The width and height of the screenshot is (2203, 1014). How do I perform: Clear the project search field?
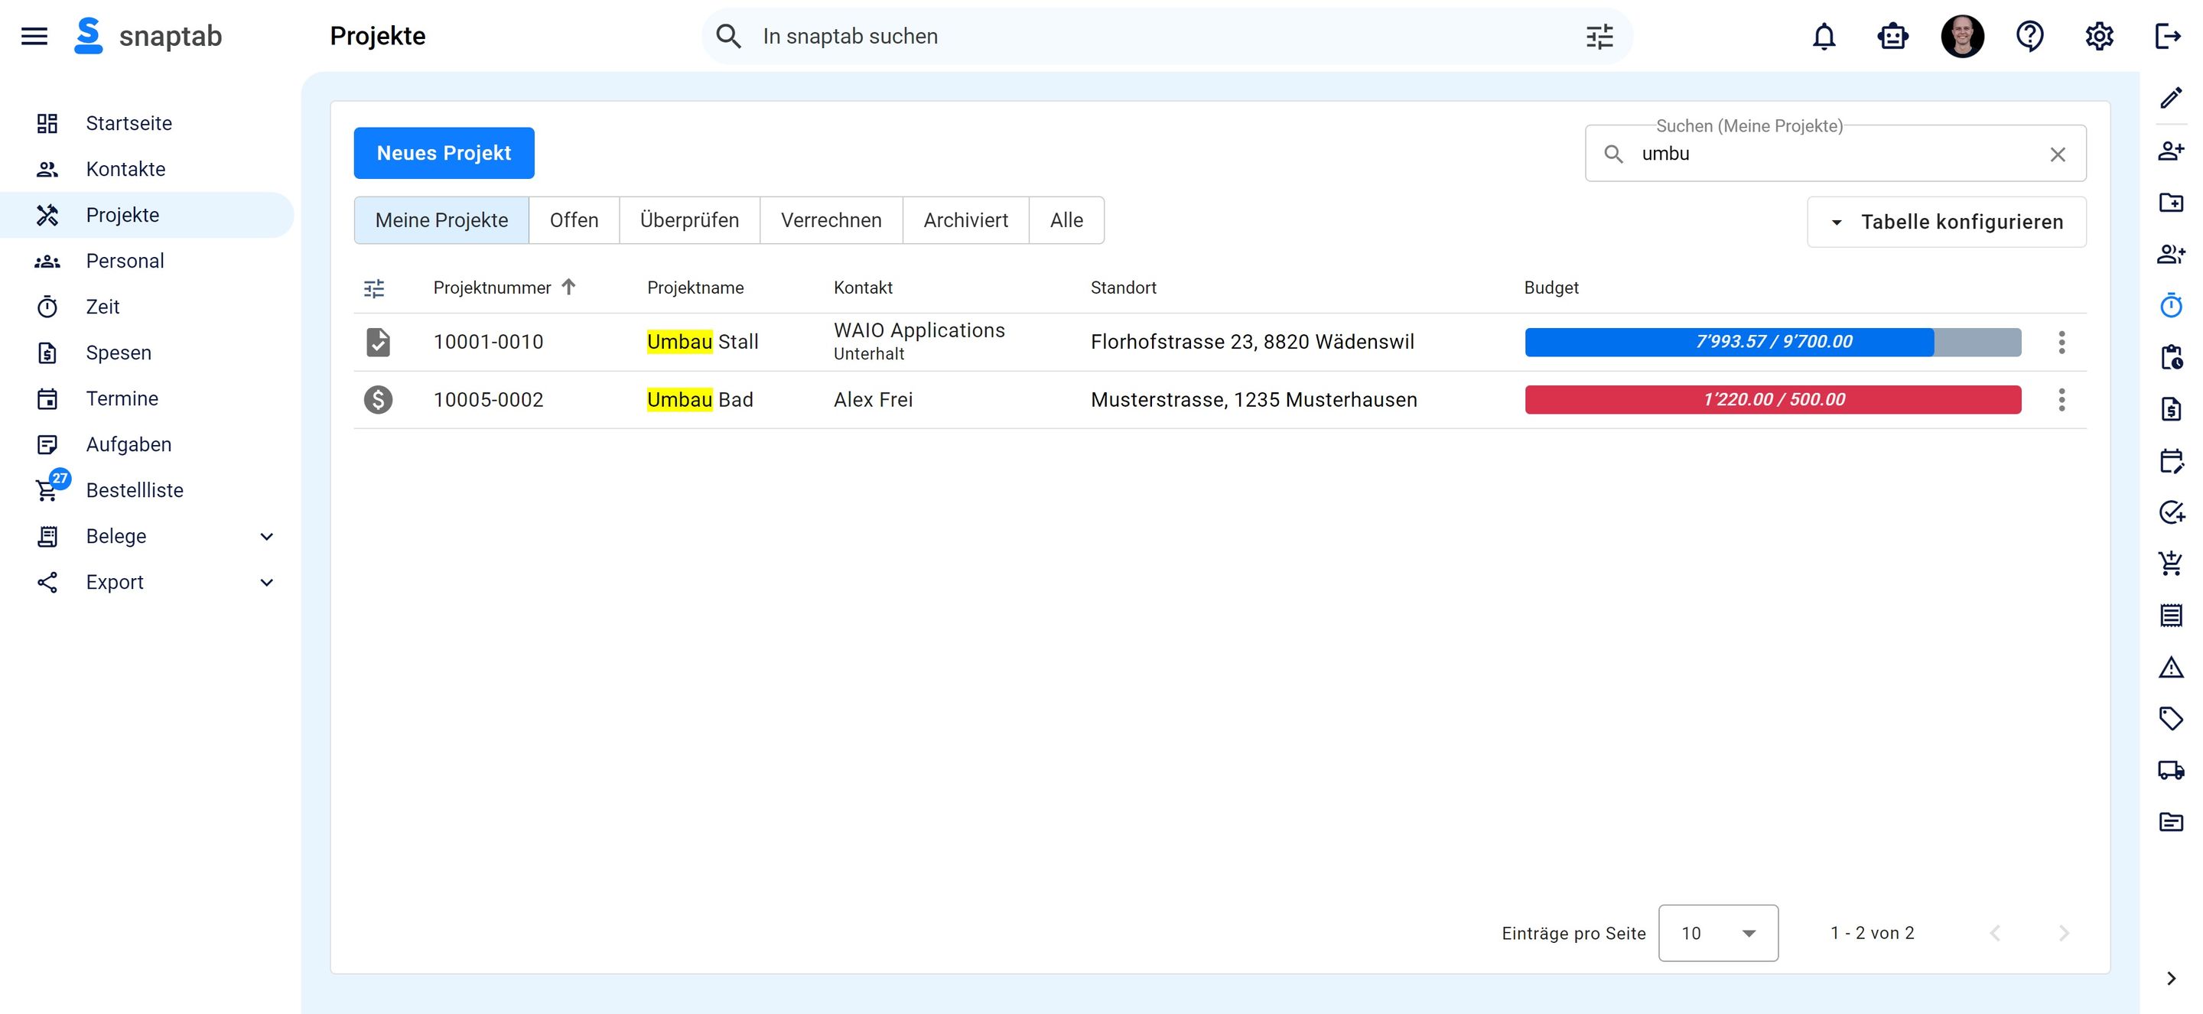(x=2058, y=154)
